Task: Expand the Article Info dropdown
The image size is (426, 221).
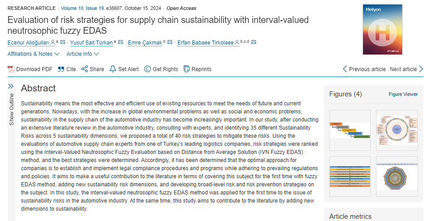Action: 83,54
